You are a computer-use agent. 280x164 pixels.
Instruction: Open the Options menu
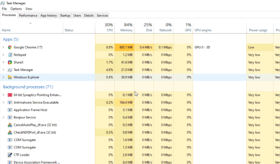click(x=16, y=9)
